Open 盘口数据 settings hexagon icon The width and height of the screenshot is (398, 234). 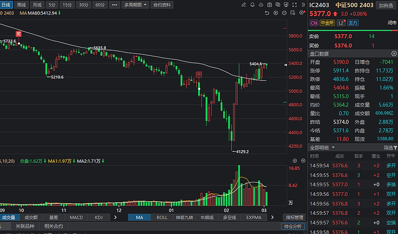394,54
